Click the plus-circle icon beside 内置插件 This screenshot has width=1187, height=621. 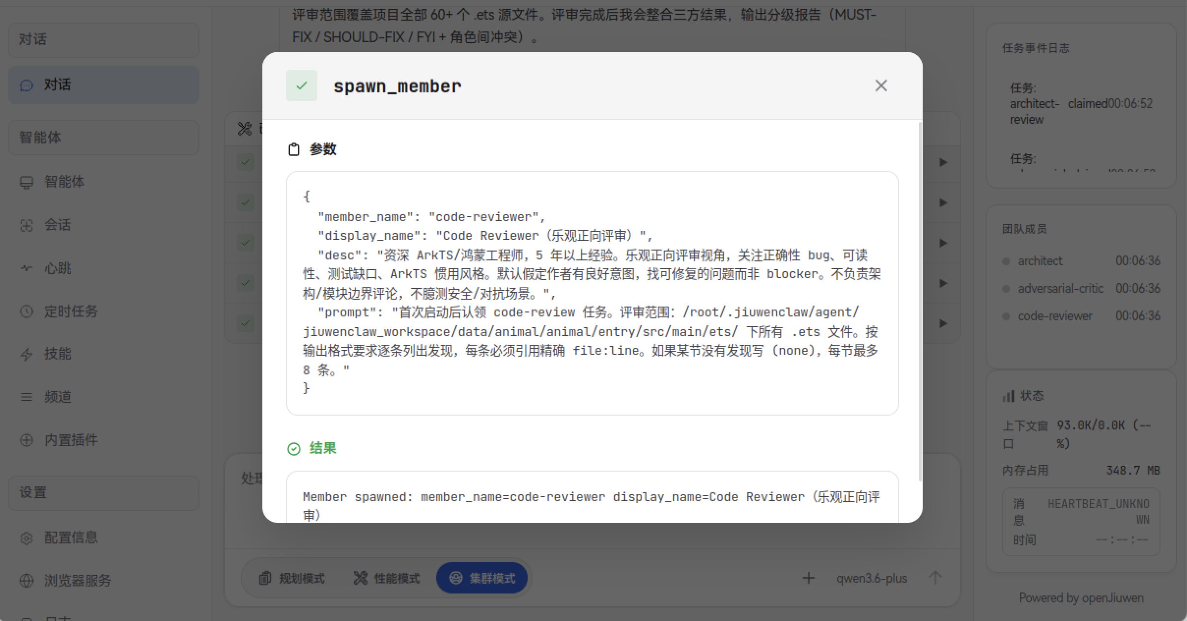click(27, 440)
